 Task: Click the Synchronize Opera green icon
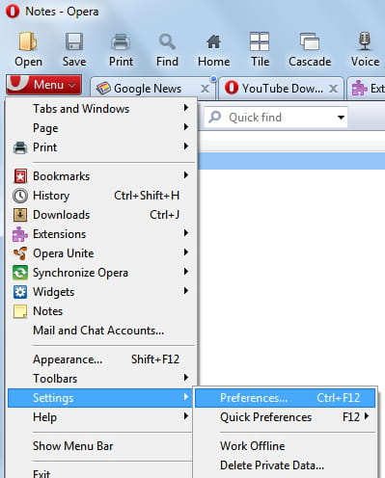(20, 273)
